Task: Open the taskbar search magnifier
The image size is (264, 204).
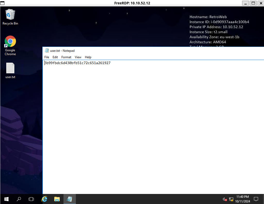Action: (19, 199)
